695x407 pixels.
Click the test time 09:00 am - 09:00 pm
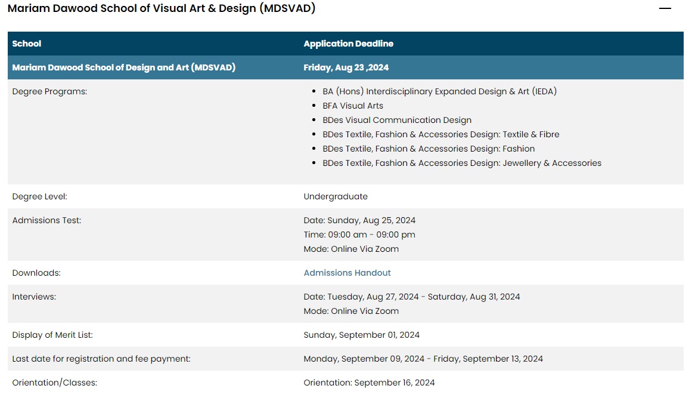[359, 235]
